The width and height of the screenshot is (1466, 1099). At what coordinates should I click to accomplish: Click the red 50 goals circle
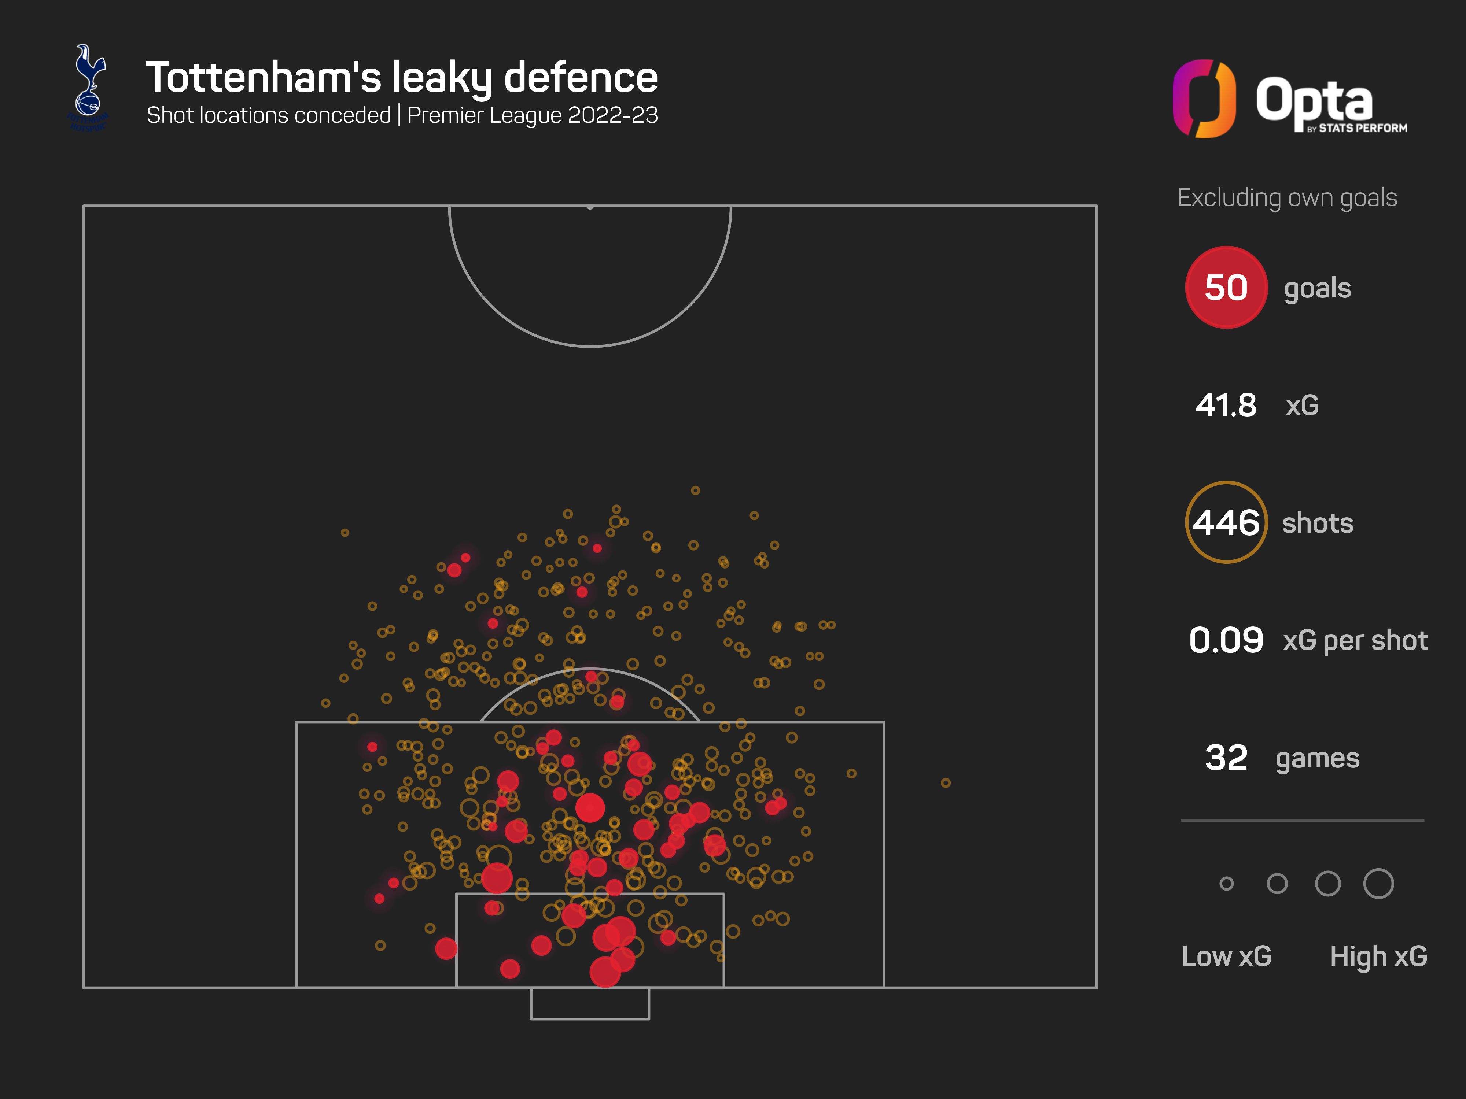1226,288
